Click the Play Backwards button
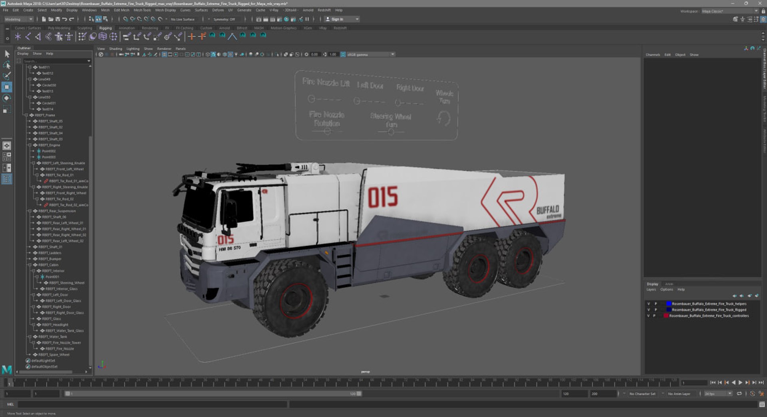The height and width of the screenshot is (417, 767). (x=733, y=383)
